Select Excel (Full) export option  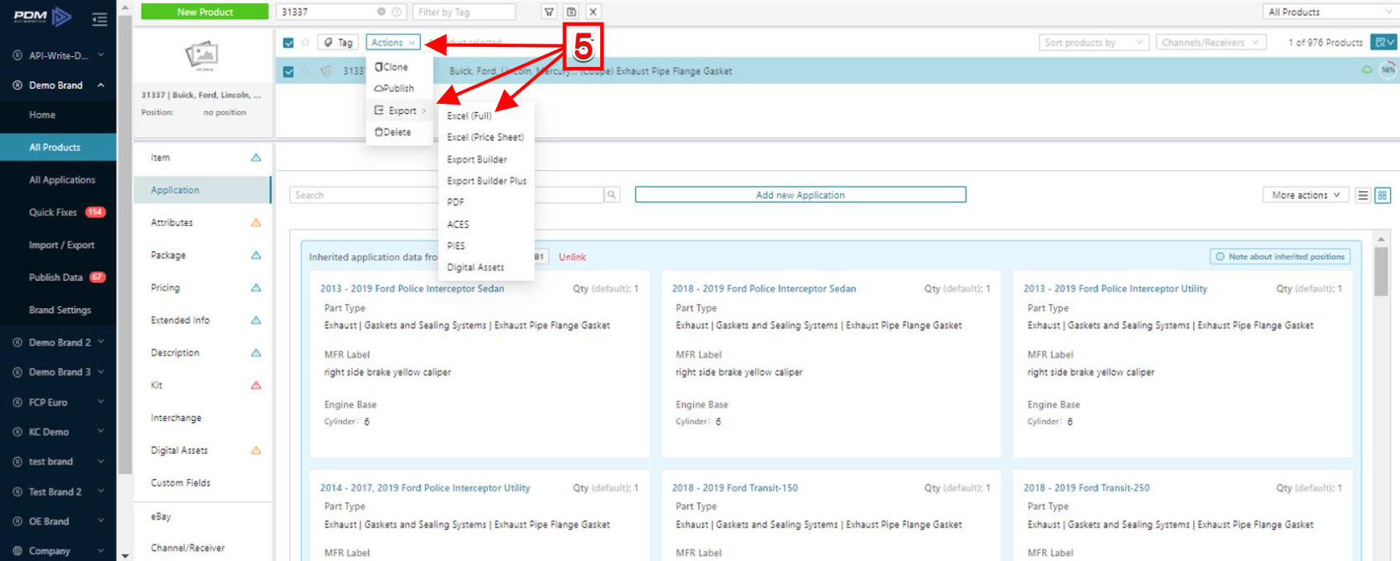[x=469, y=116]
